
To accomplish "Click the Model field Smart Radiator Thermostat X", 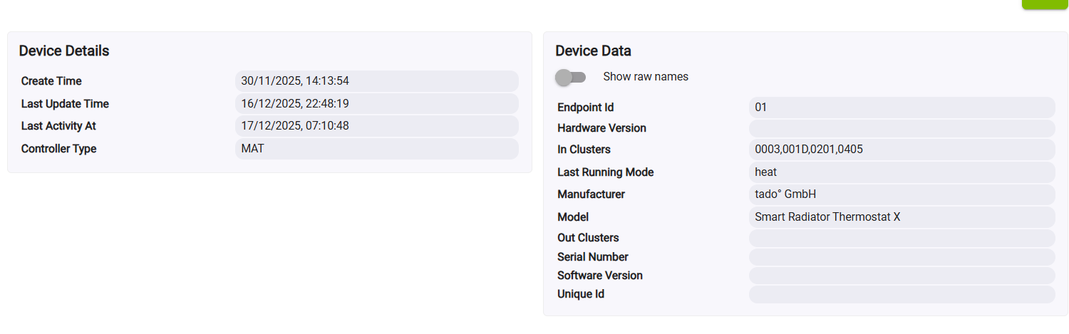I will [x=901, y=216].
